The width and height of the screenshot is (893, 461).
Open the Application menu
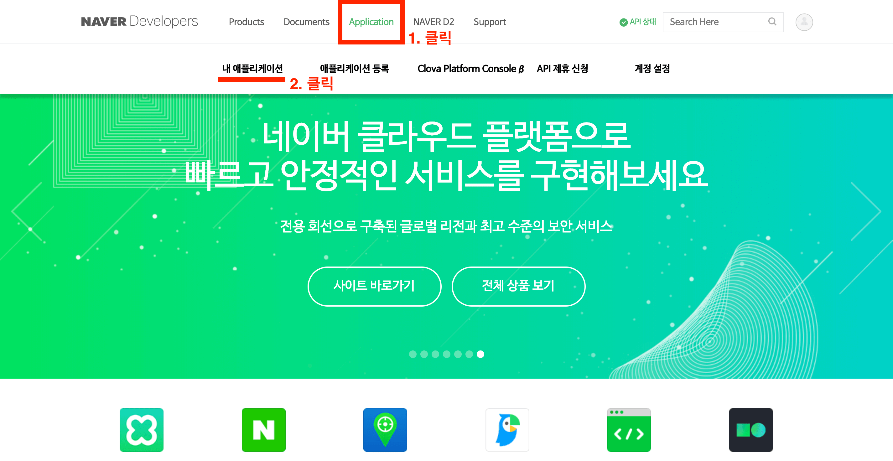371,22
